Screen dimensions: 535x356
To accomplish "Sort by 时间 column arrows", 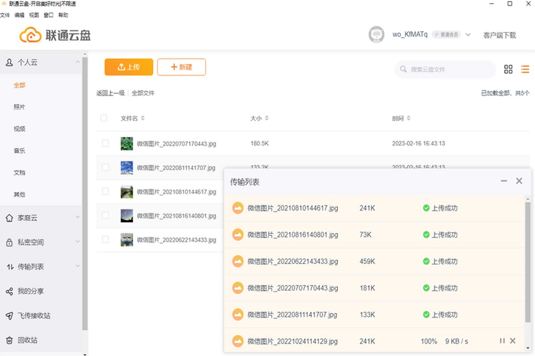I will tap(408, 118).
